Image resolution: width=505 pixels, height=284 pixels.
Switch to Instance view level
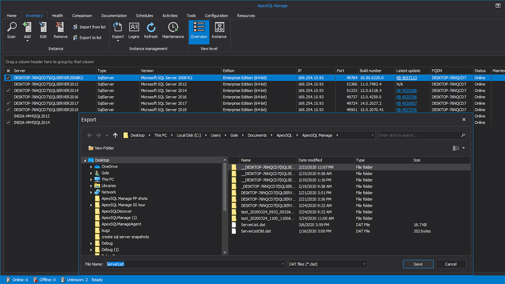click(x=219, y=31)
